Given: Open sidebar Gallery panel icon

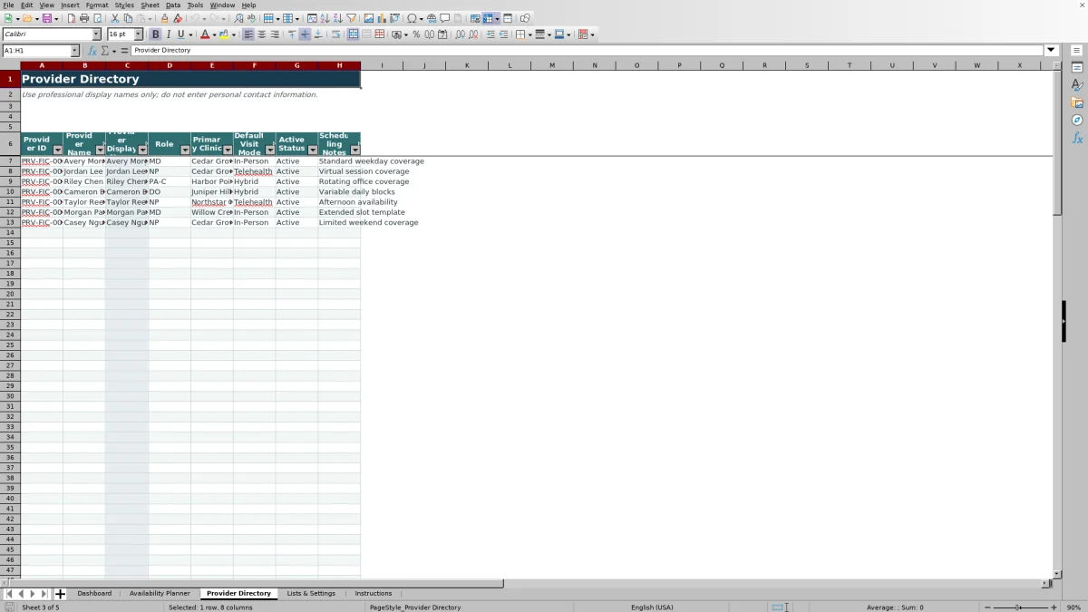Looking at the screenshot, I should 1077,102.
